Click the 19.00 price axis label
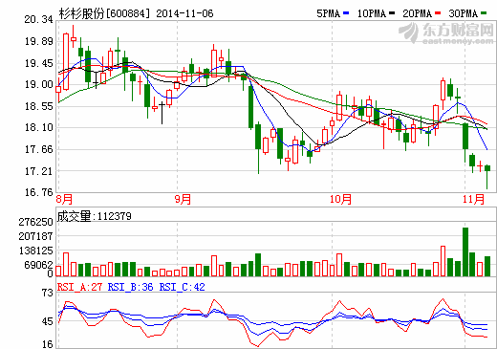 (x=38, y=84)
